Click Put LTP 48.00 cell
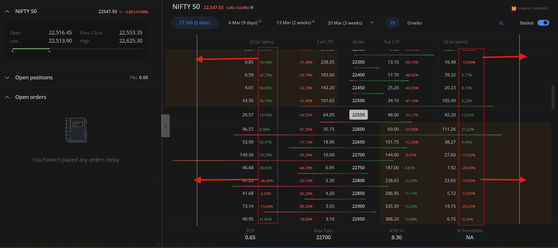The width and height of the screenshot is (558, 248). [393, 115]
